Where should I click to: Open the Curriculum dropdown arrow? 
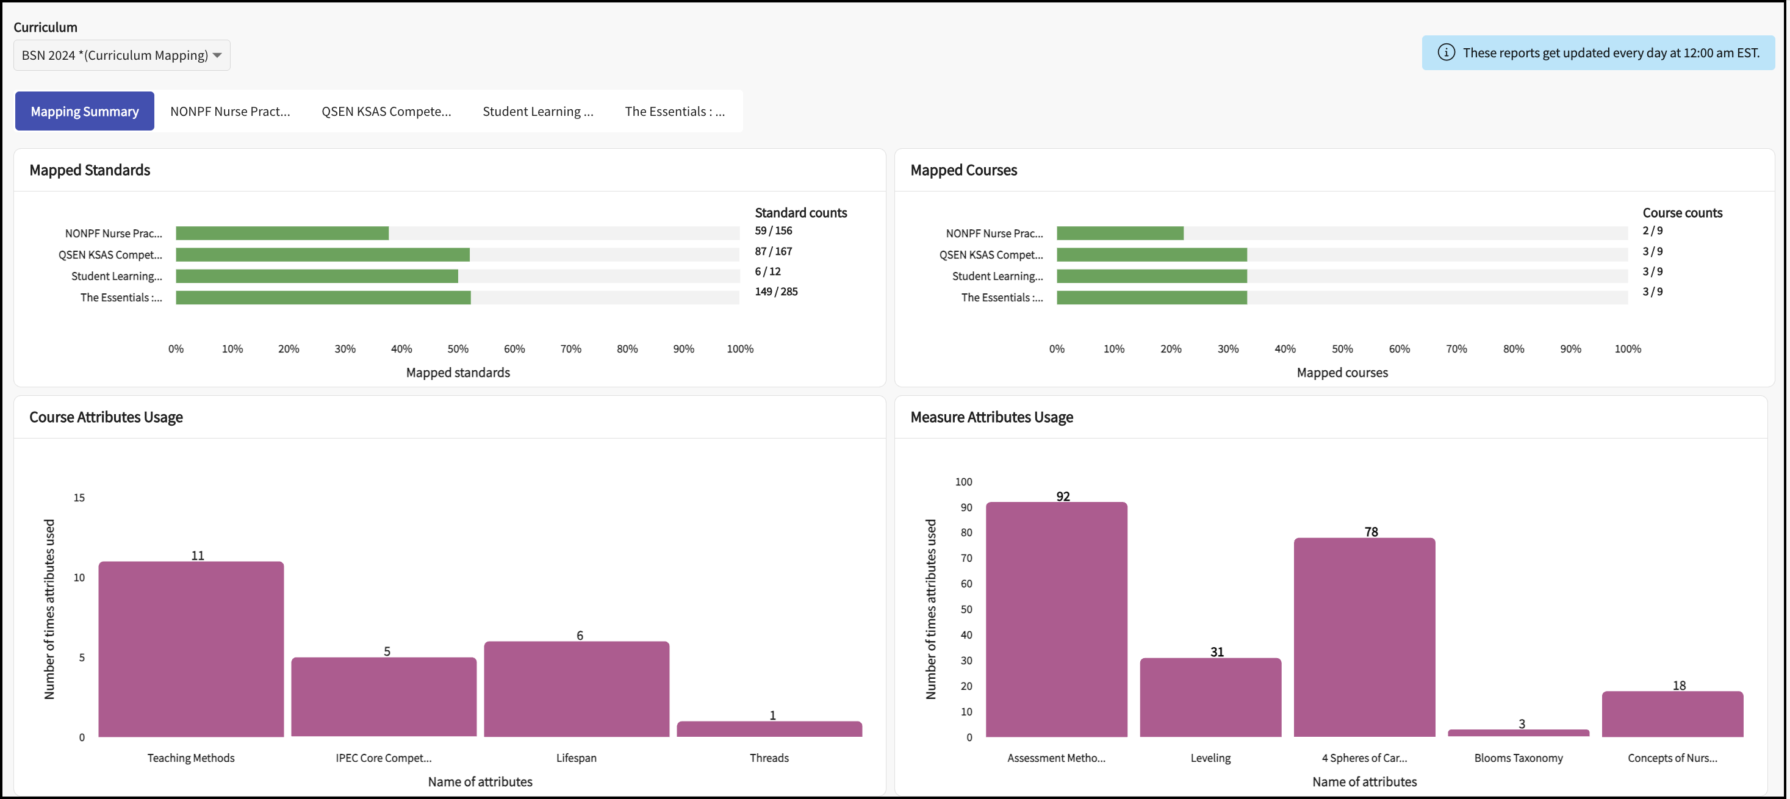click(217, 56)
